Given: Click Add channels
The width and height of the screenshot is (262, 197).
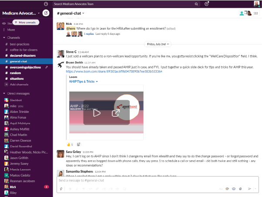Looking at the screenshot, I should click(19, 85).
